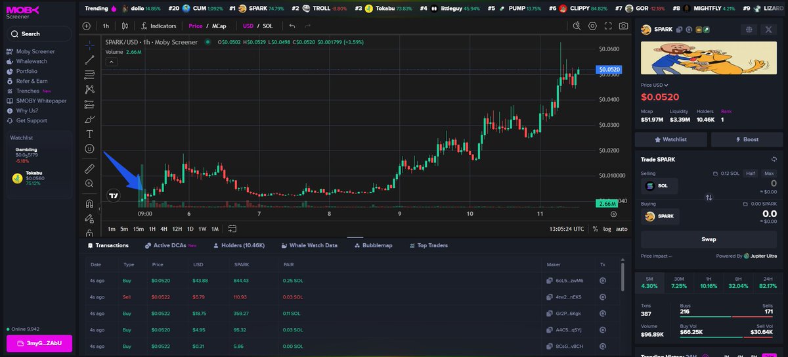This screenshot has width=788, height=357.
Task: Open Whalewatch in the sidebar
Action: pos(32,61)
